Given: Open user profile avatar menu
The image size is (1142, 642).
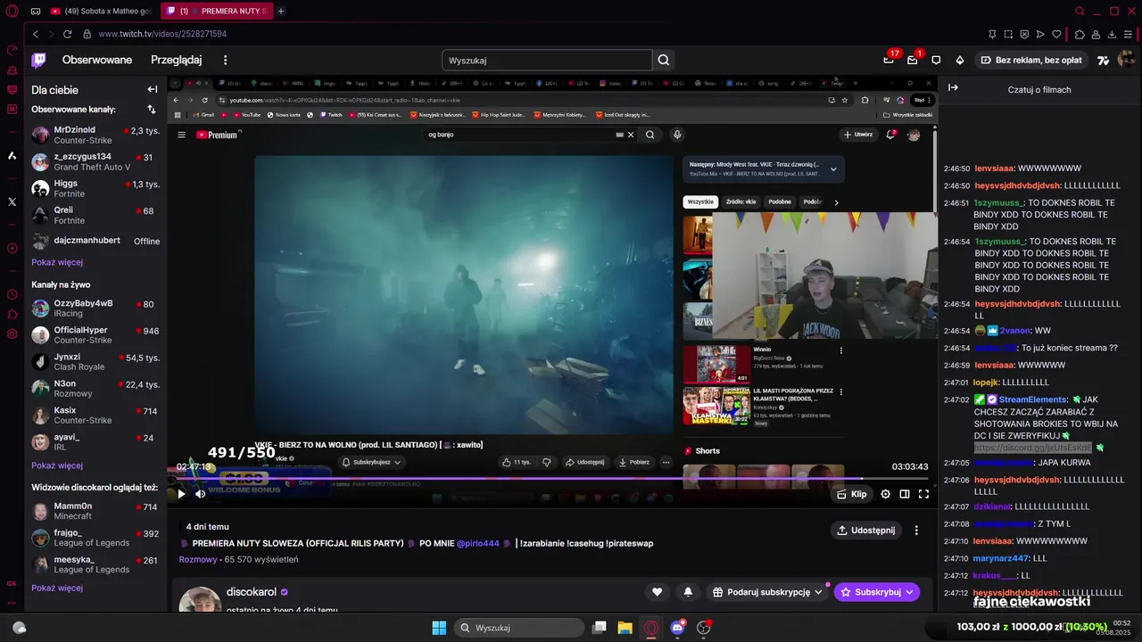Looking at the screenshot, I should click(1127, 60).
